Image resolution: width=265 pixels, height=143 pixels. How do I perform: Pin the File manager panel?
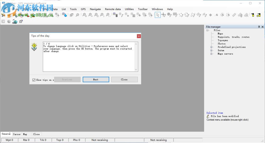point(259,27)
